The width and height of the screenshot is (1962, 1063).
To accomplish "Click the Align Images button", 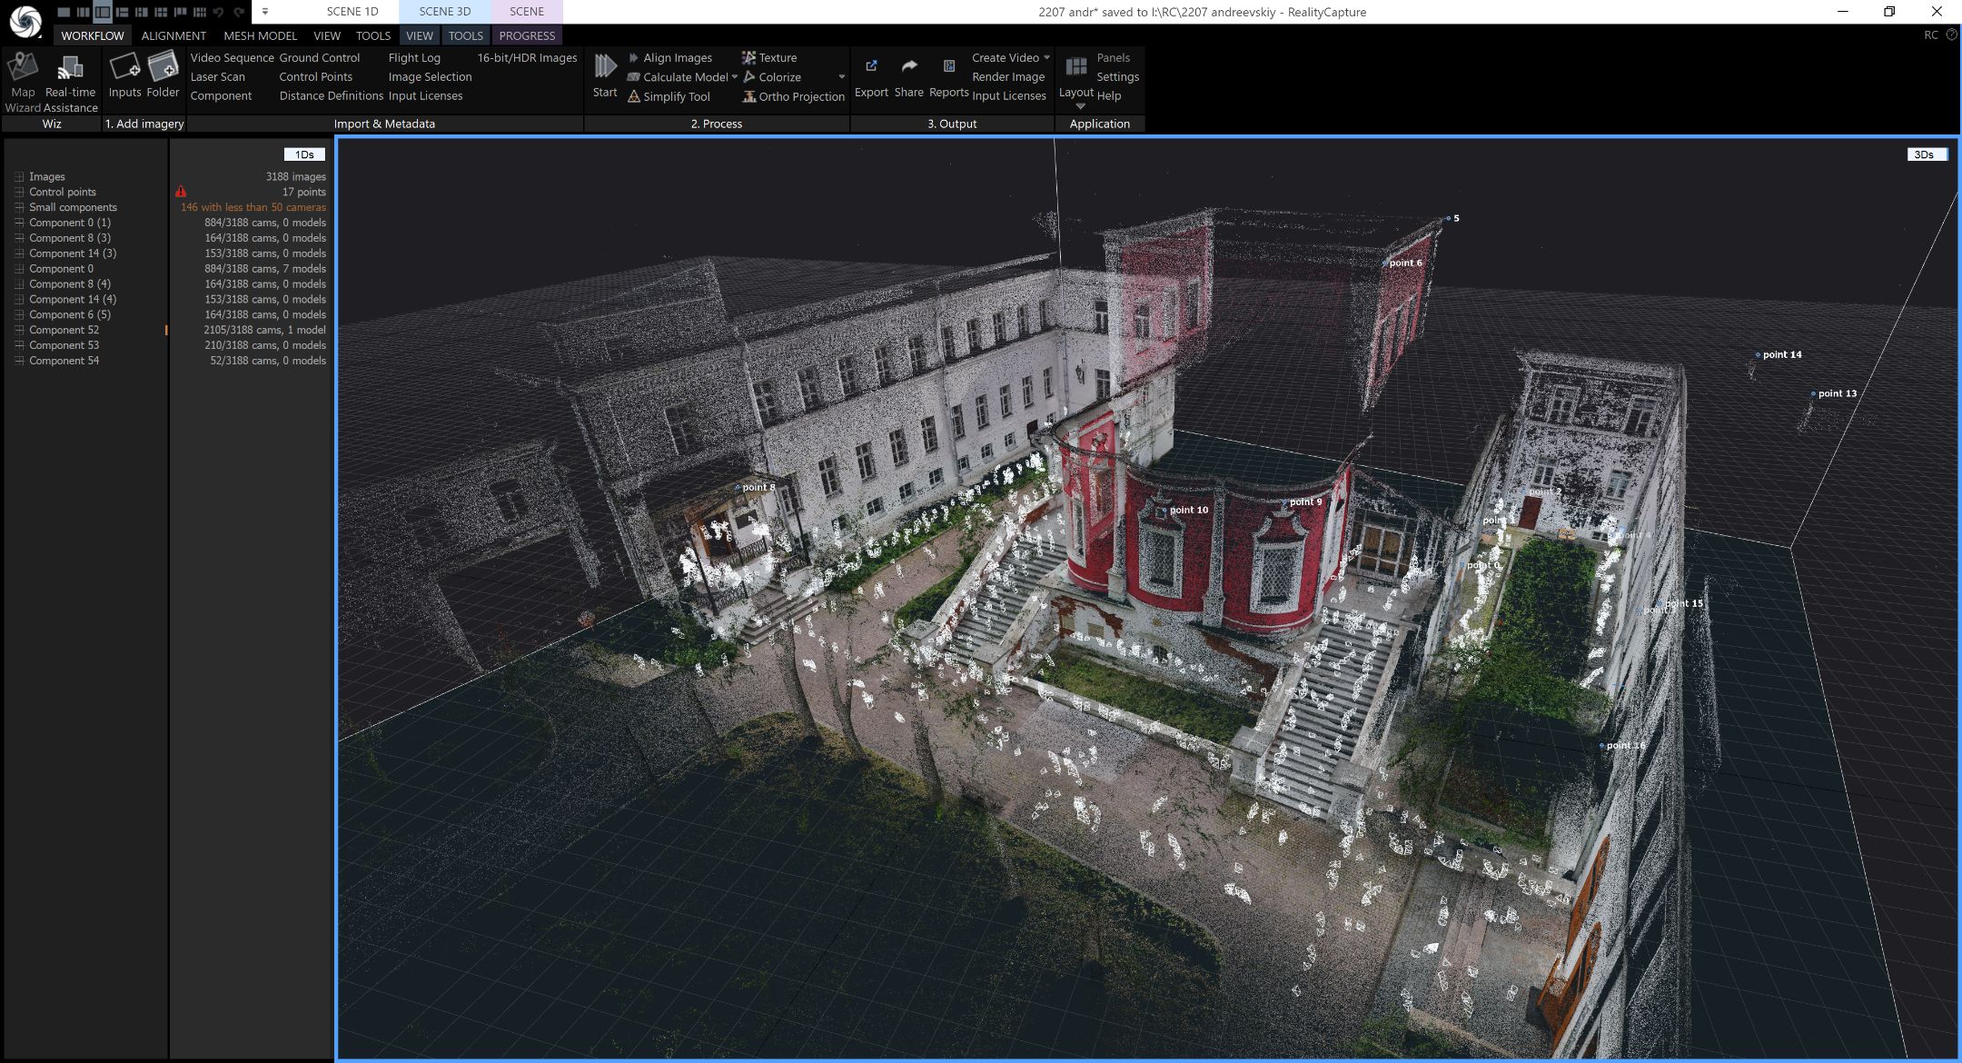I will coord(677,57).
